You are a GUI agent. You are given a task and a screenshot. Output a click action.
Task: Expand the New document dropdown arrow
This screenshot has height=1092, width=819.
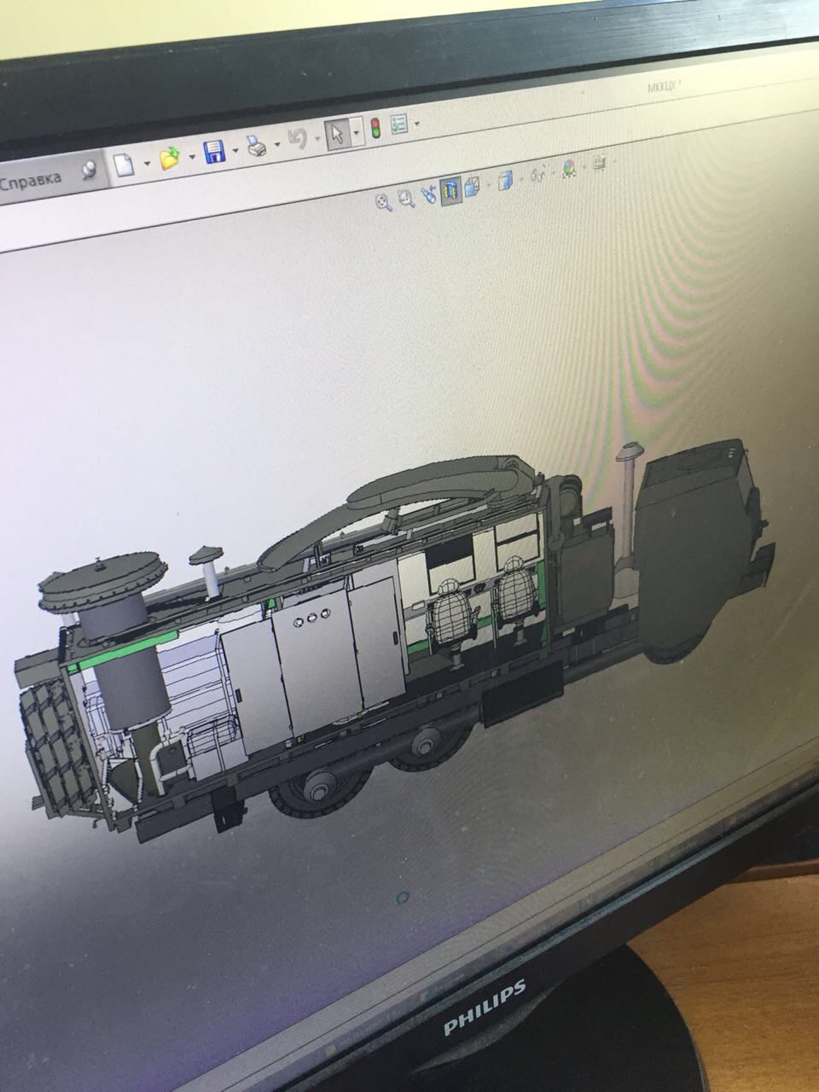coord(148,162)
